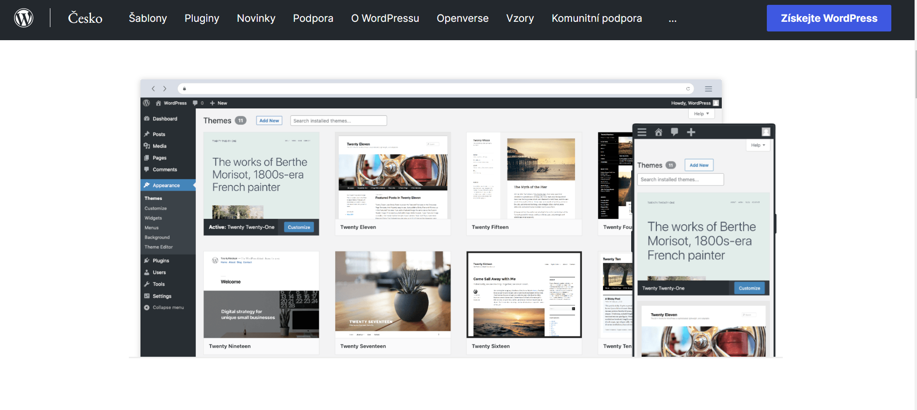Open O WordPressu menu item
The height and width of the screenshot is (410, 917).
pyautogui.click(x=385, y=18)
